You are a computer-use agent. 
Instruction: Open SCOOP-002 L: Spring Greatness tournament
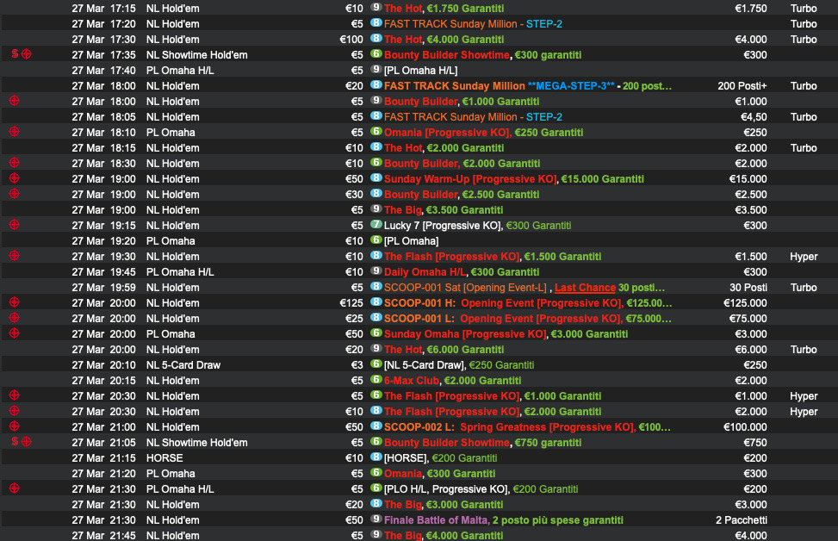tap(527, 427)
